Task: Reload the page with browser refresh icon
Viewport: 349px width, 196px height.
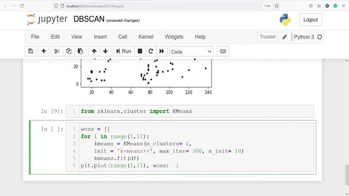Action: coord(22,6)
